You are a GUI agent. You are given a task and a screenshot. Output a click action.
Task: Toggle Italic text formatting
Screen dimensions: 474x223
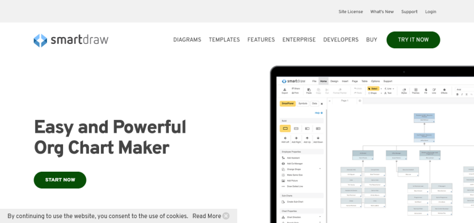coord(462,95)
